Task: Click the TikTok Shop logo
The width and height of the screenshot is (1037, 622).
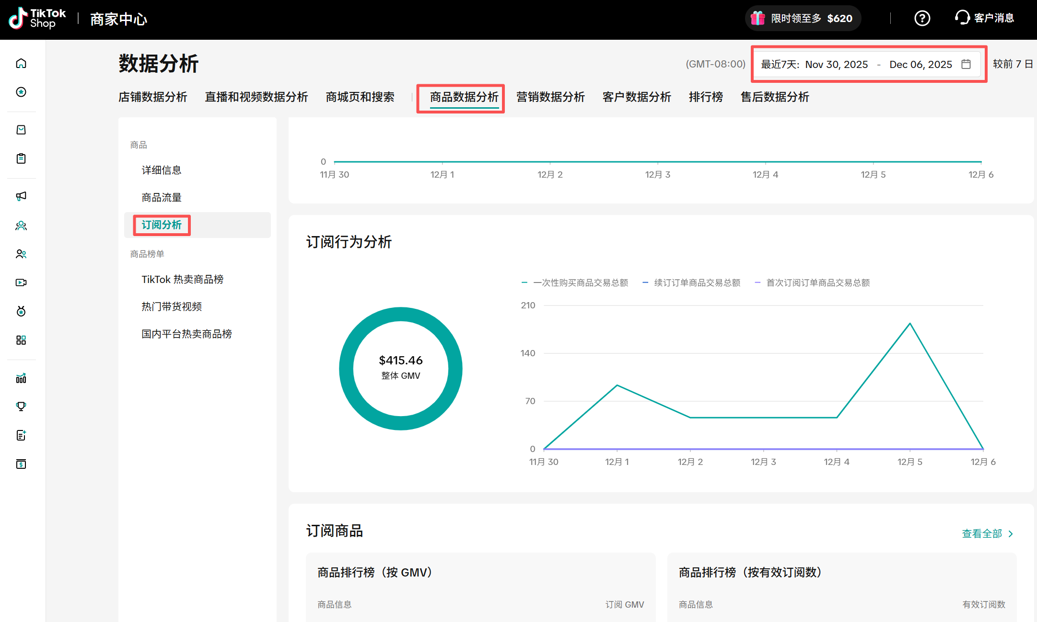Action: coord(37,19)
